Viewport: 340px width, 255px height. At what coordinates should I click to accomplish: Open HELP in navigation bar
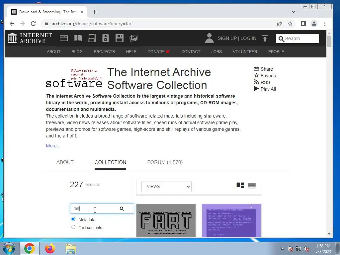pyautogui.click(x=131, y=51)
